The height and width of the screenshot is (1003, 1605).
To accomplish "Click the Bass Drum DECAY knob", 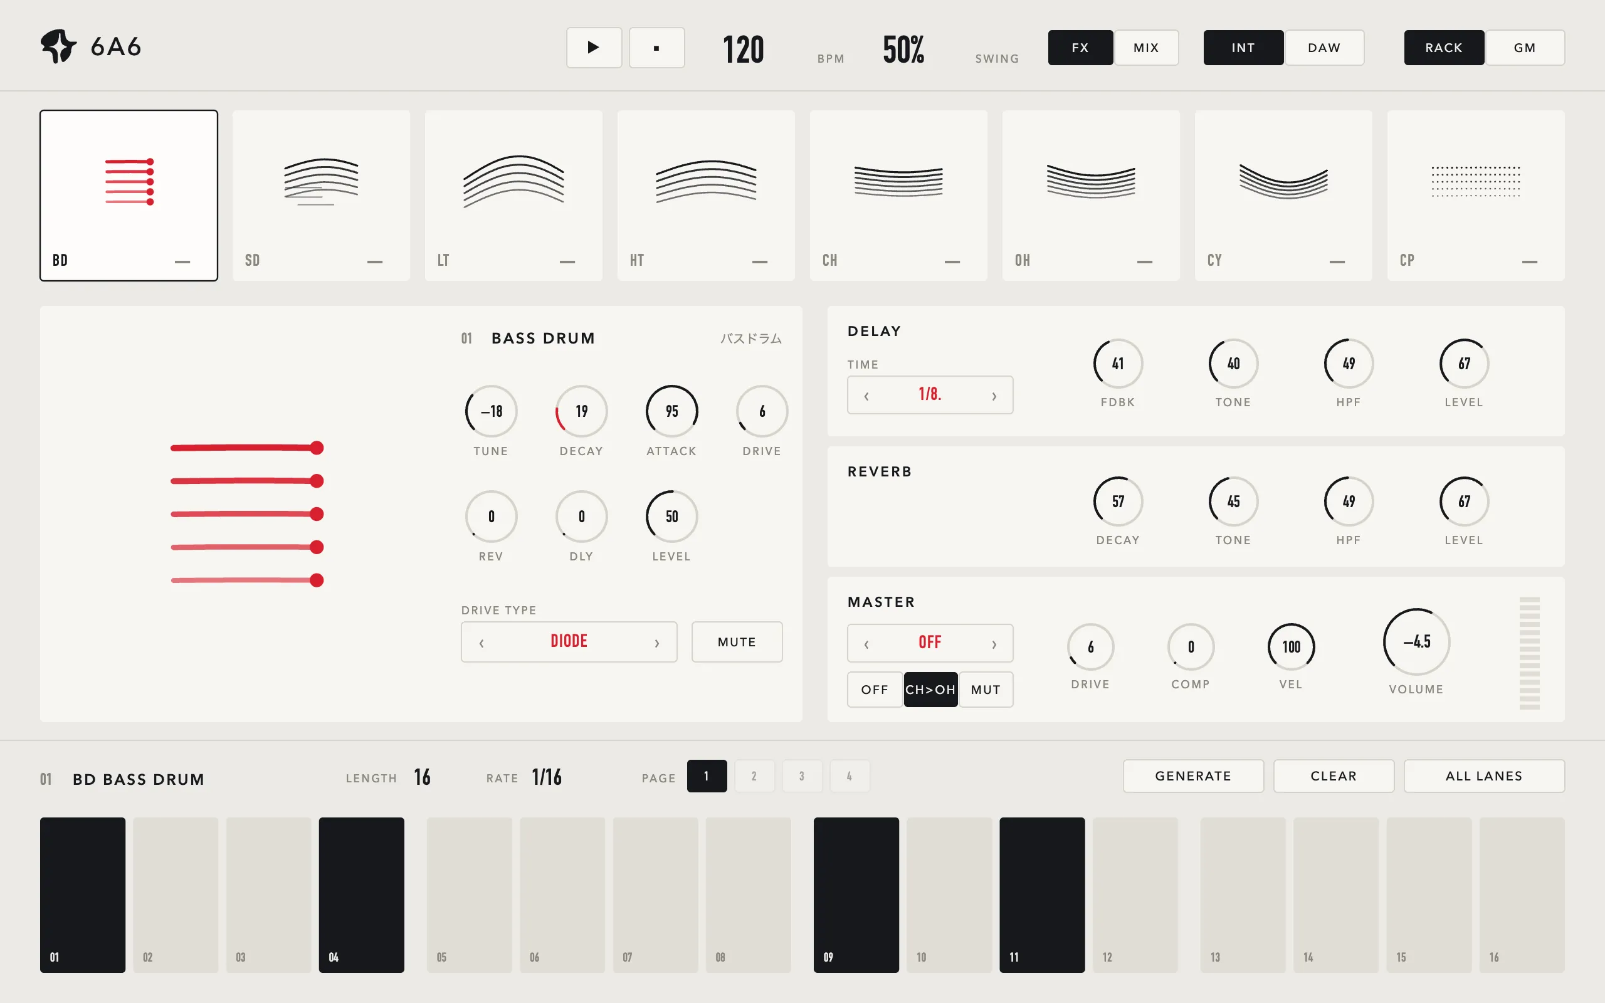I will pos(582,411).
